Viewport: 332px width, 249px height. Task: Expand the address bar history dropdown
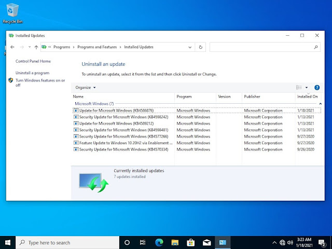point(190,47)
